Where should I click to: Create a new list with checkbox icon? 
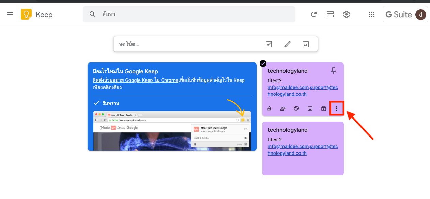[269, 44]
